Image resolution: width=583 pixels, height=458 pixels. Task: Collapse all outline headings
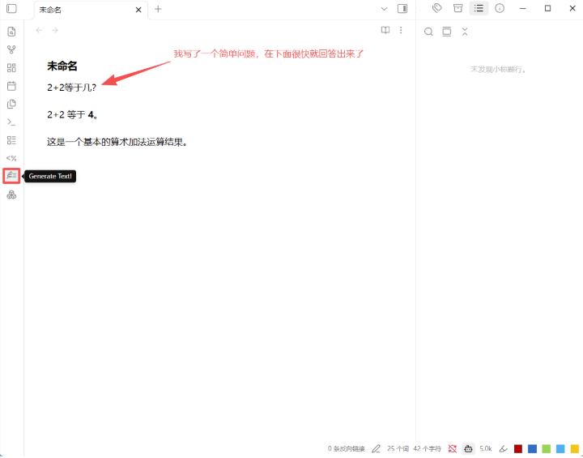coord(465,32)
